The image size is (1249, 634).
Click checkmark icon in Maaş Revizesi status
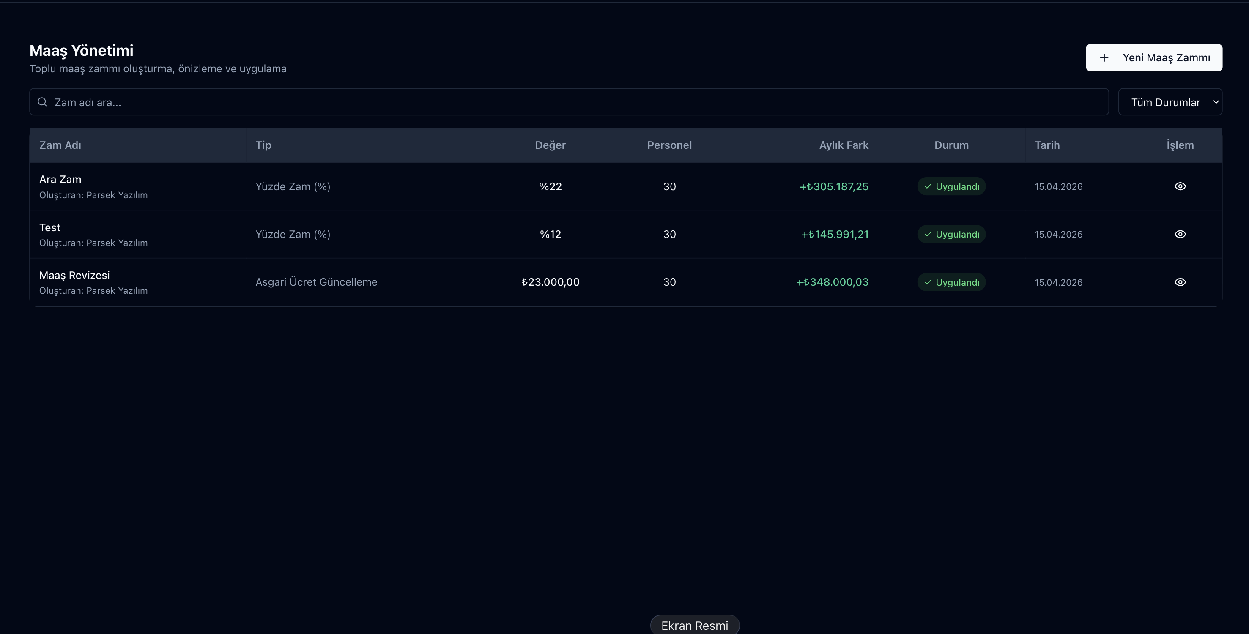click(928, 282)
